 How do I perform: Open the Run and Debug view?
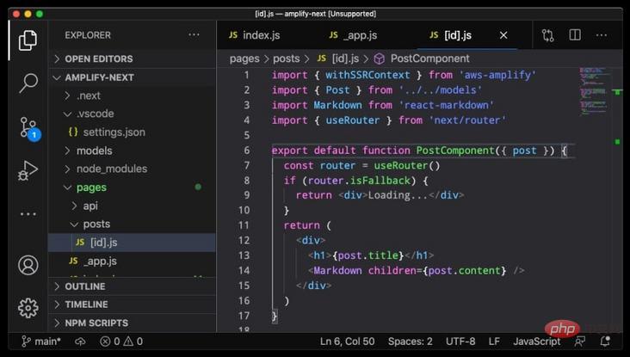[x=28, y=171]
